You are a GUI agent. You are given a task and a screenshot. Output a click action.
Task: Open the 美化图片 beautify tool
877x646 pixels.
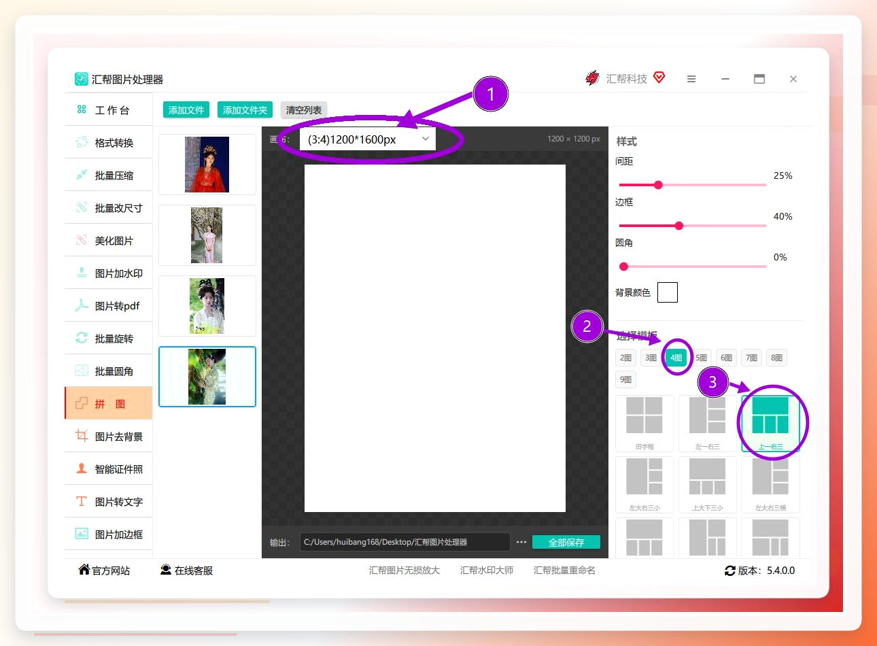pyautogui.click(x=108, y=241)
